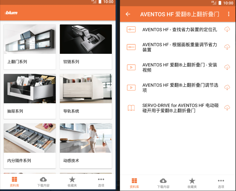
Task: Download 根据面板重量调节省力装置 via cloud icon
Action: coord(227,47)
